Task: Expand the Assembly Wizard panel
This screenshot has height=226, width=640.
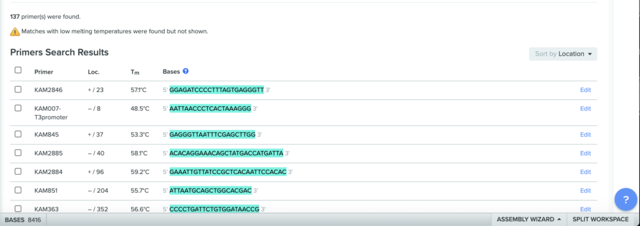Action: [528, 220]
